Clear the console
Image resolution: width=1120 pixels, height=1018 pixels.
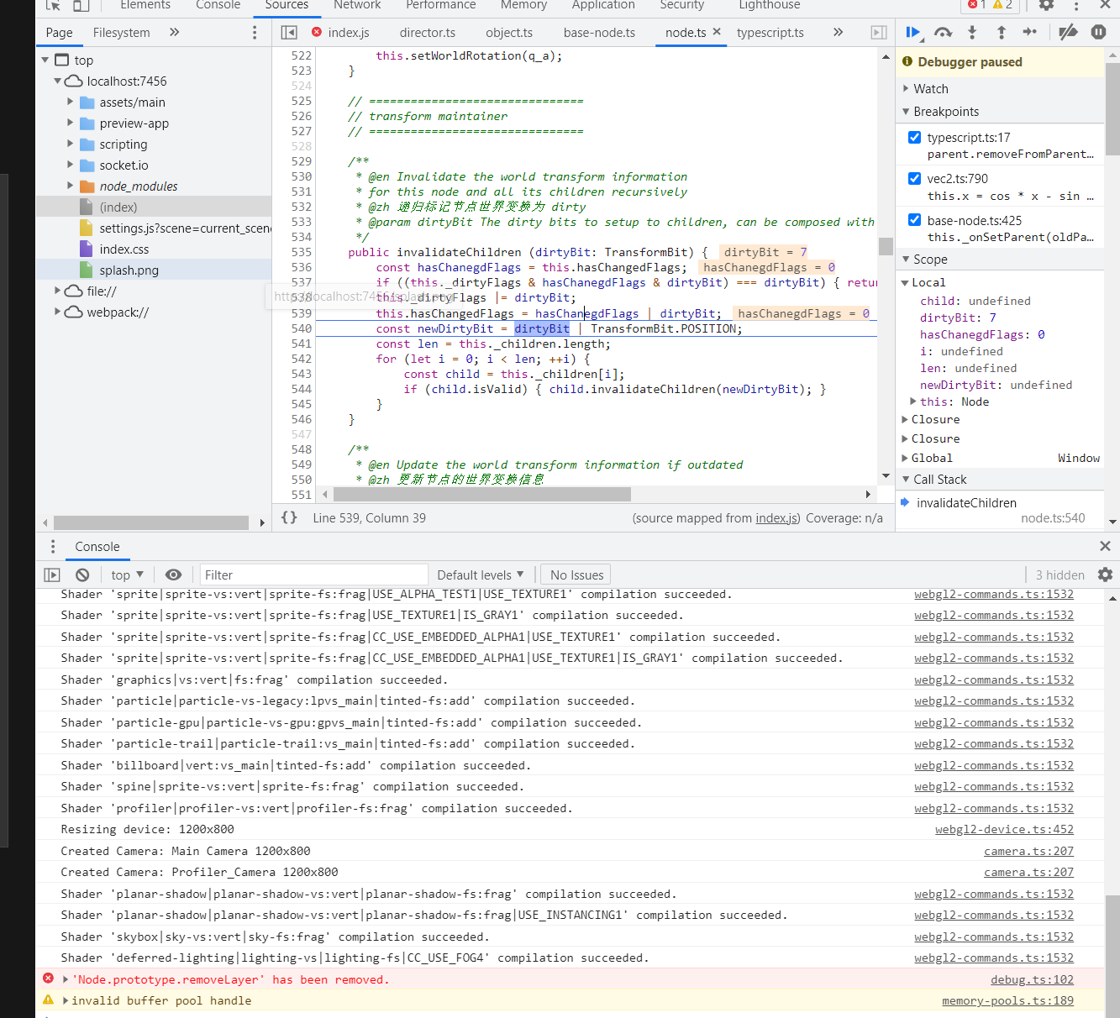point(82,575)
